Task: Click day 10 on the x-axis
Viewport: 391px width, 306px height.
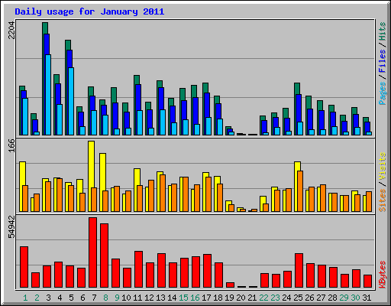Action: click(126, 298)
